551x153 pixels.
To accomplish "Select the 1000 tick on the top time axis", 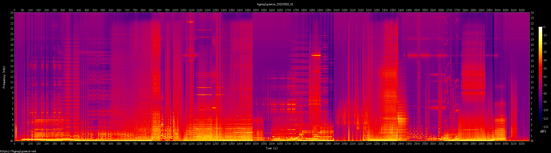I will tap(175, 10).
